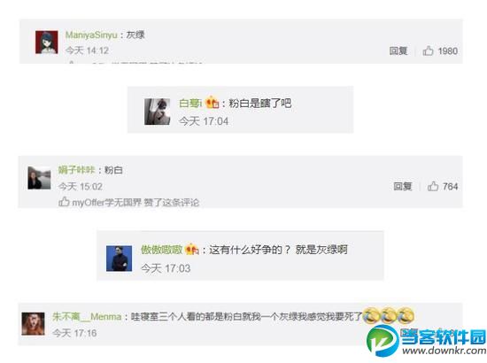The height and width of the screenshot is (363, 487).
Task: Click myOffer学无国界 liker name
Action: tap(107, 203)
